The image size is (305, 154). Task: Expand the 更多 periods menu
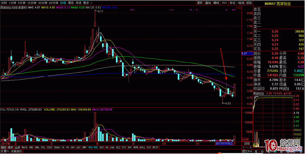point(88,3)
